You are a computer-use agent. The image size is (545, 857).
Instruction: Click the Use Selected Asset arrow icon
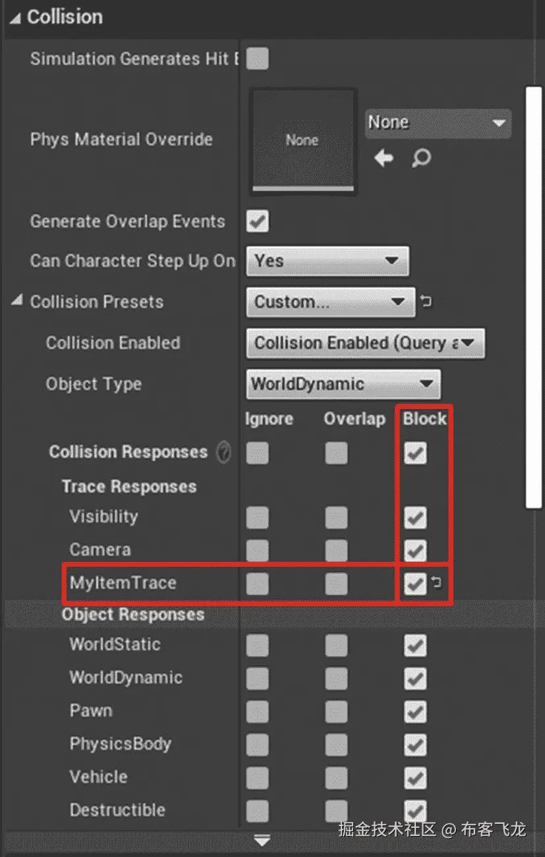384,158
